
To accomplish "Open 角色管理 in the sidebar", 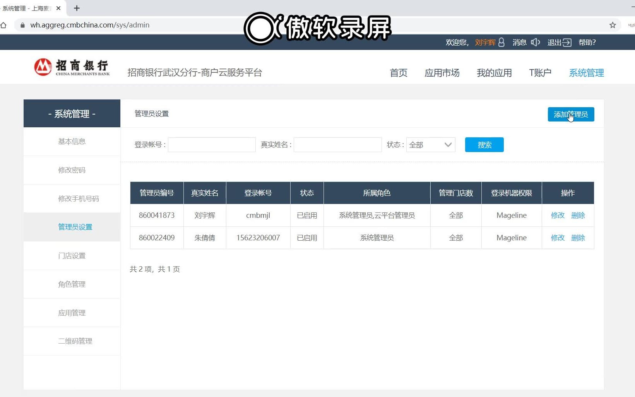I will coord(72,284).
